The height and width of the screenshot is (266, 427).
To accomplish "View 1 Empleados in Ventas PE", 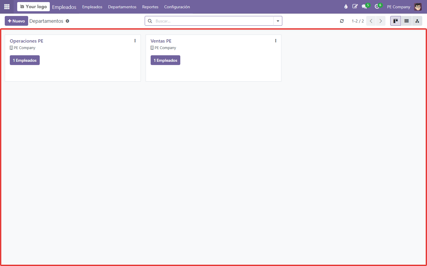I will point(165,60).
